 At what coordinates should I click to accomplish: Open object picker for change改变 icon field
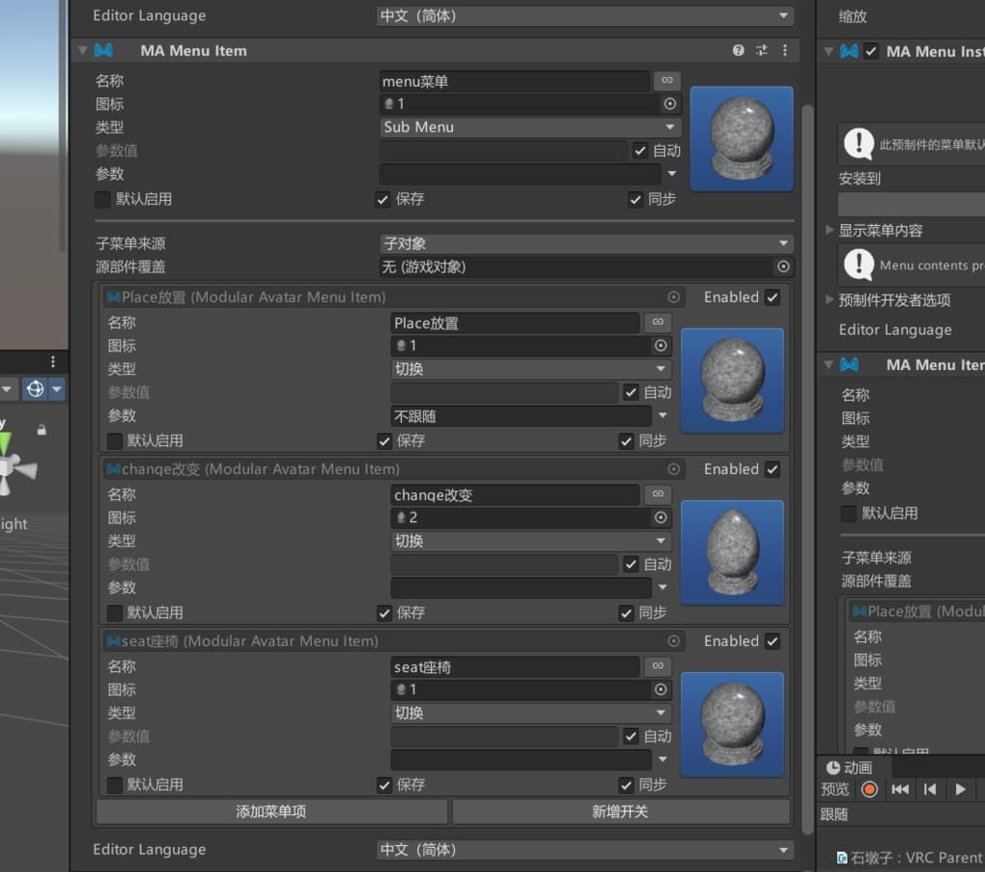click(660, 517)
